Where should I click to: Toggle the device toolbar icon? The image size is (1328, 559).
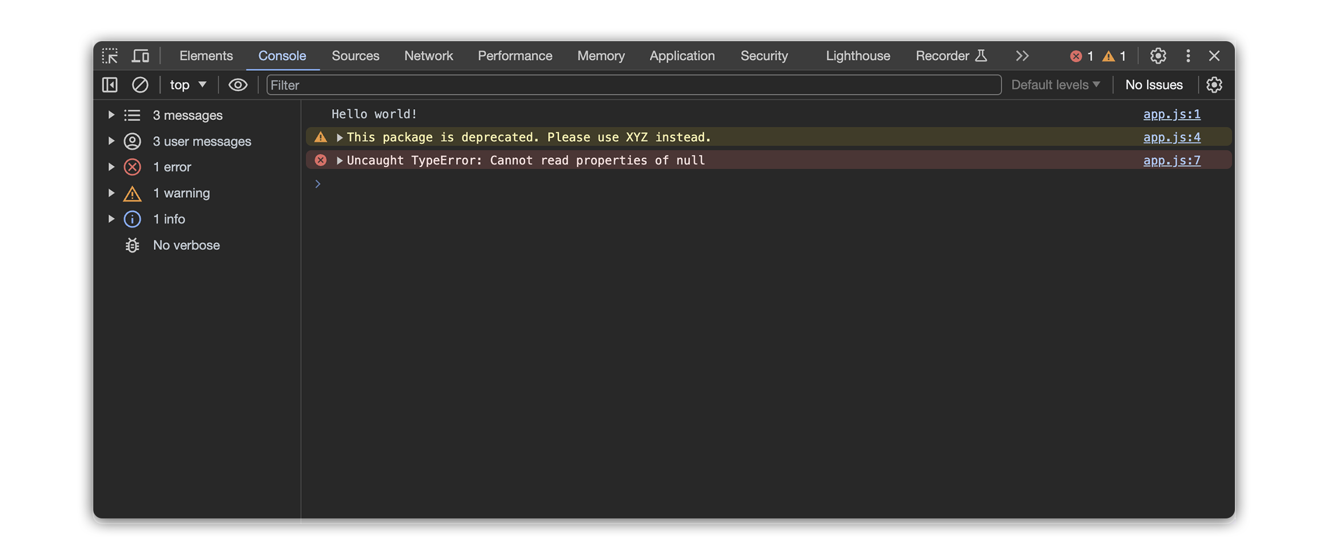point(141,56)
